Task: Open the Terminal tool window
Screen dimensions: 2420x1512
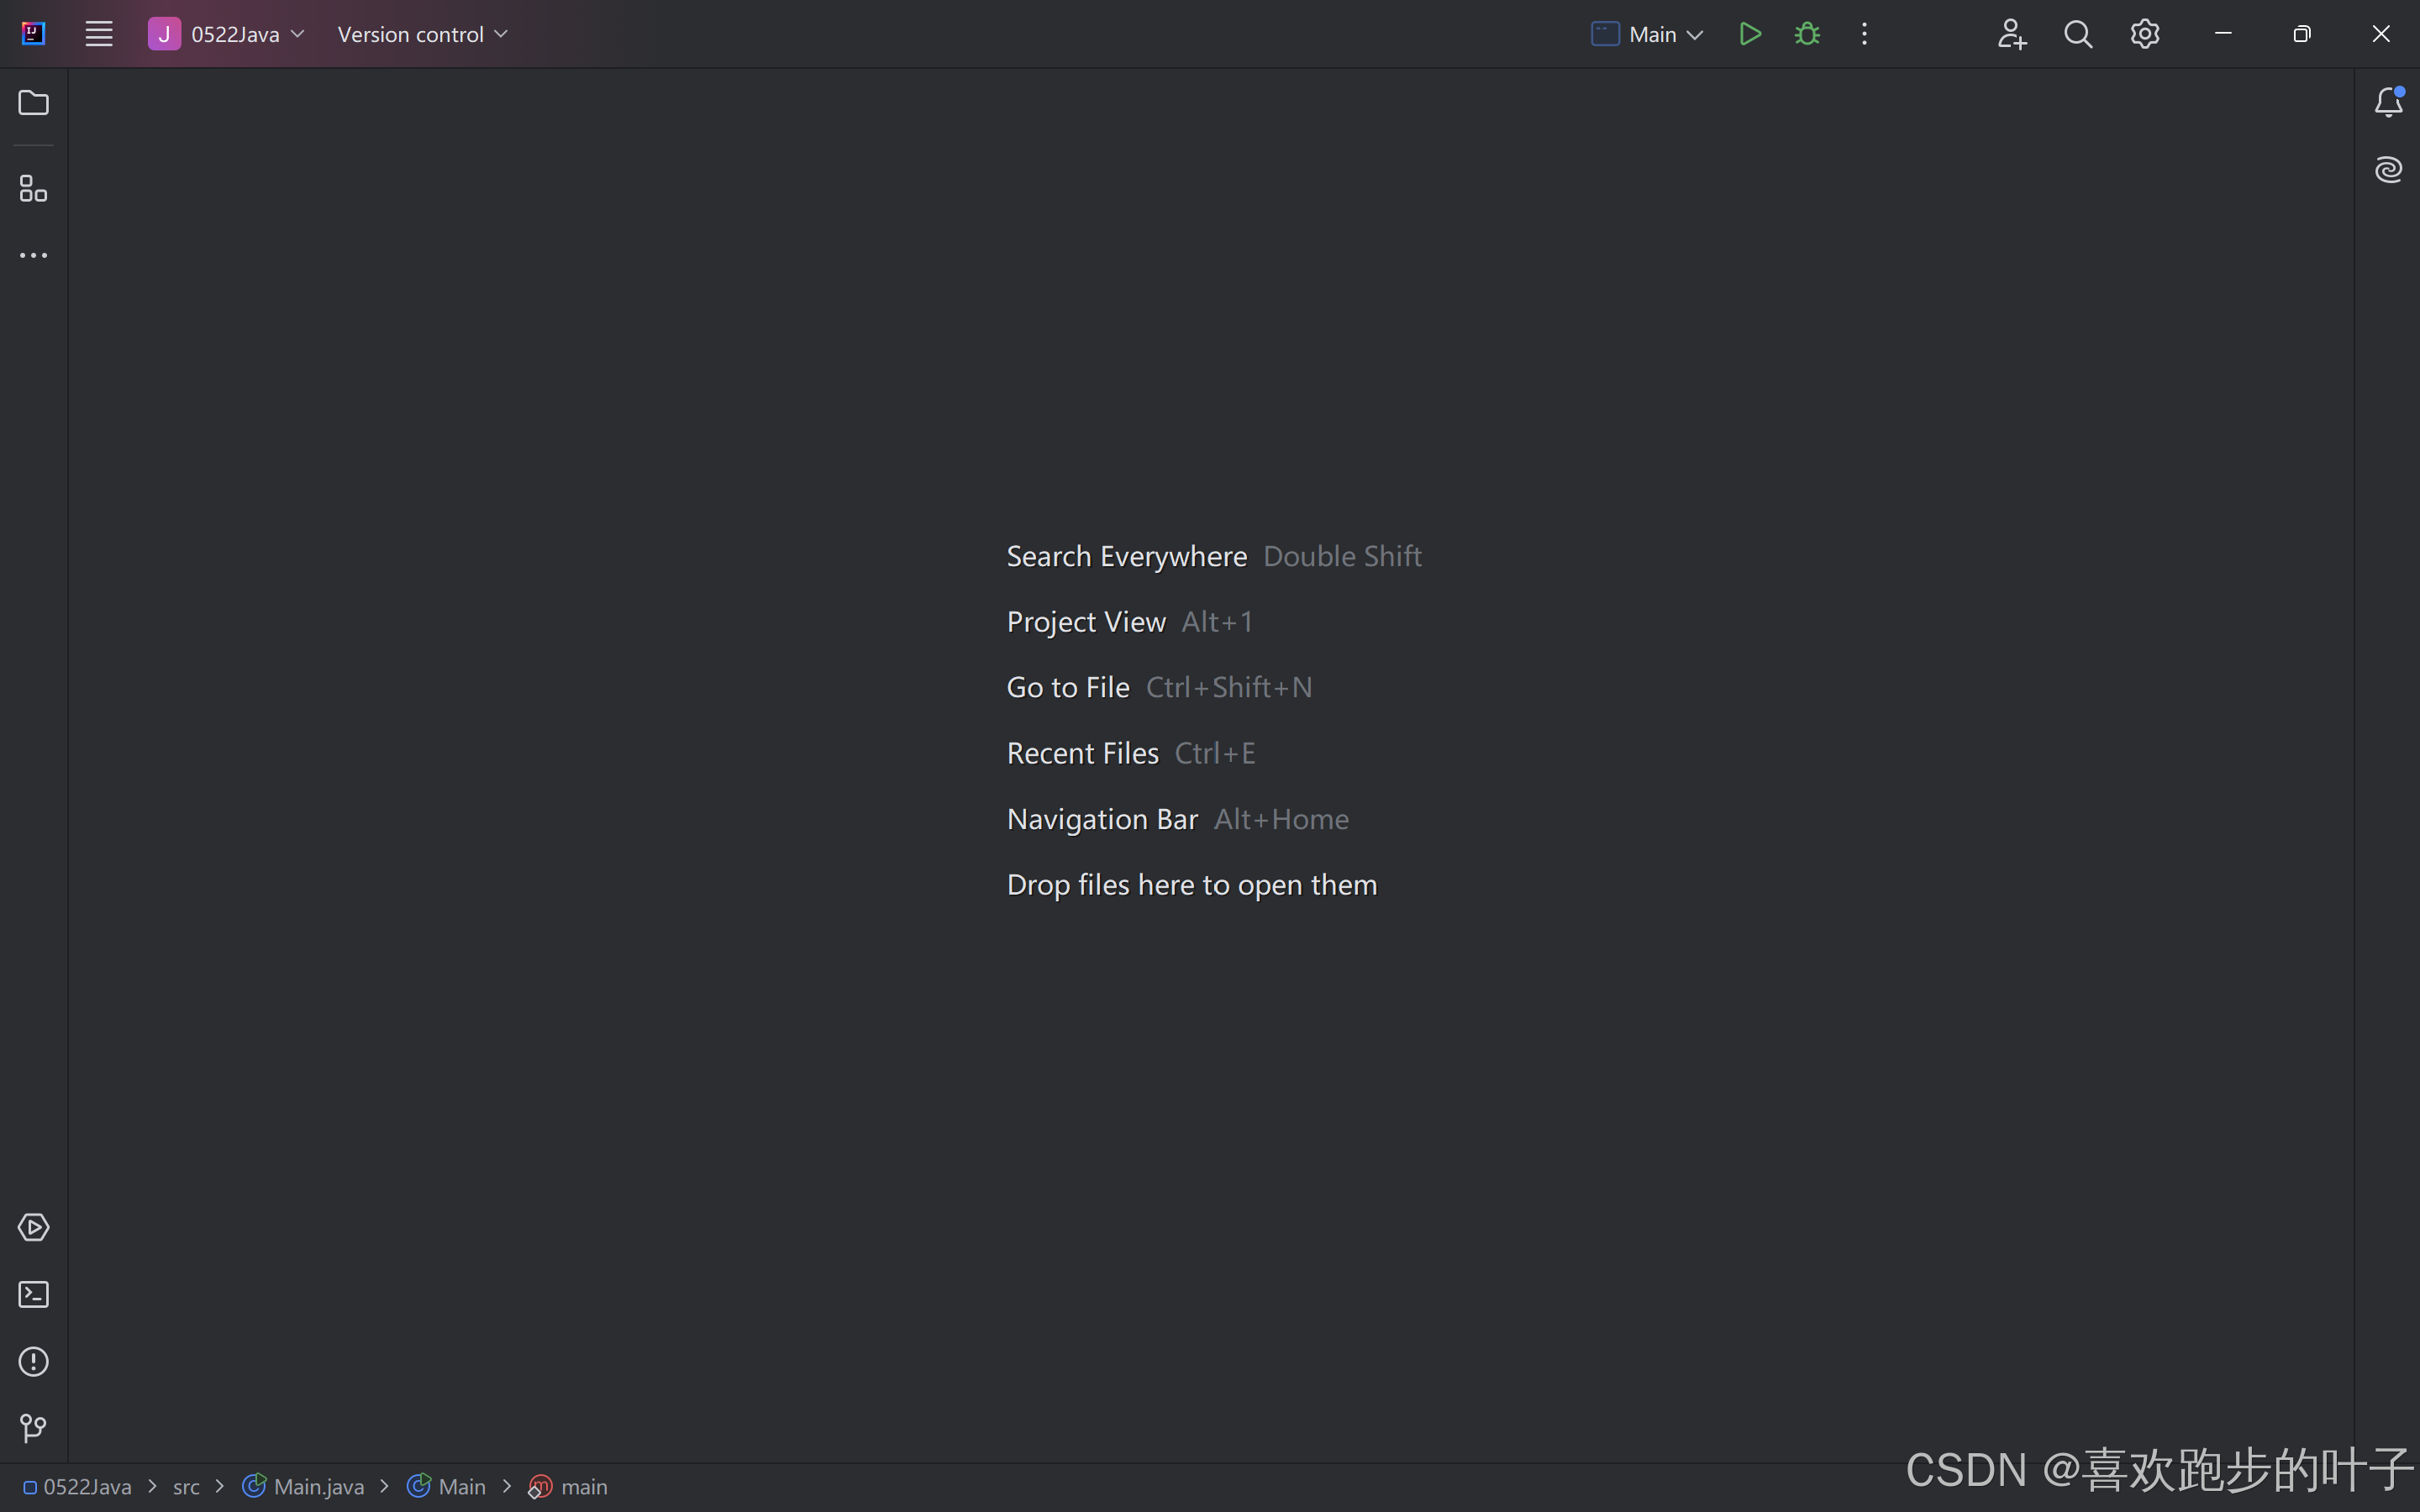Action: tap(33, 1294)
